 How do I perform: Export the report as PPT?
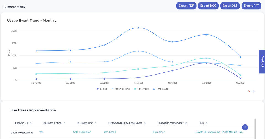[x=251, y=6]
